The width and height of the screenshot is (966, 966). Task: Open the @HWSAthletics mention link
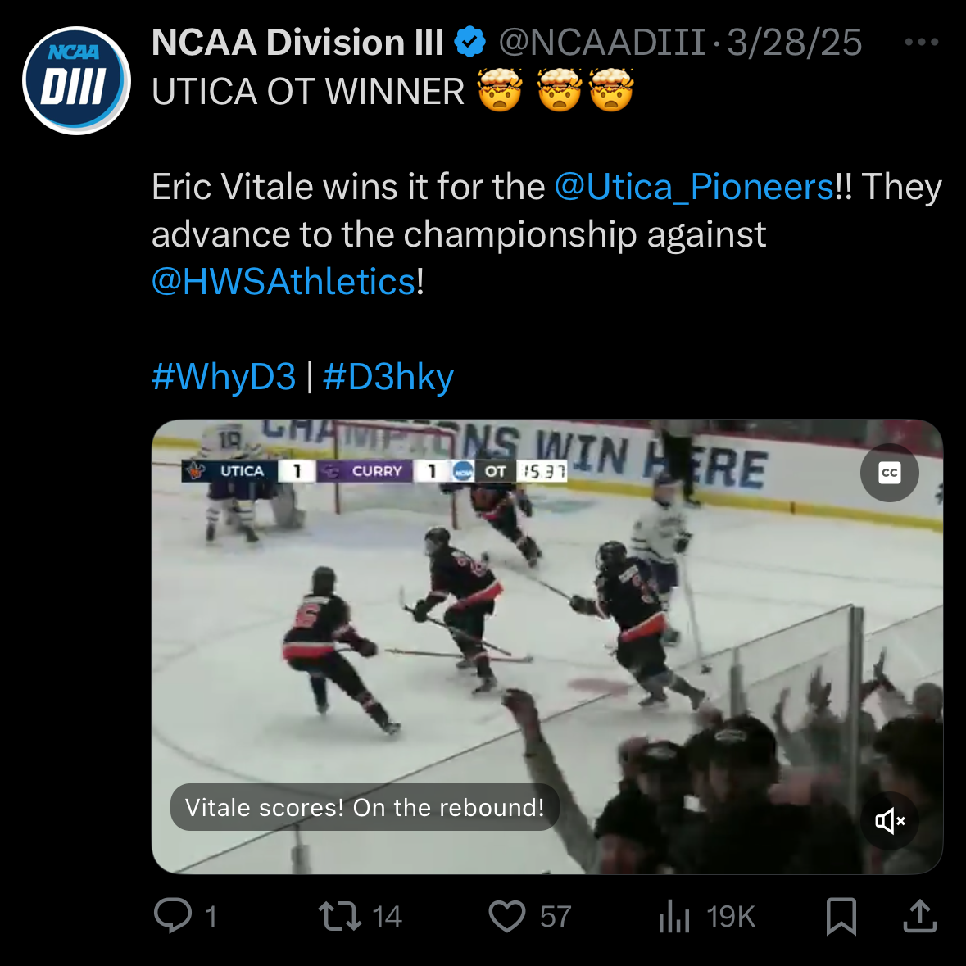point(283,282)
